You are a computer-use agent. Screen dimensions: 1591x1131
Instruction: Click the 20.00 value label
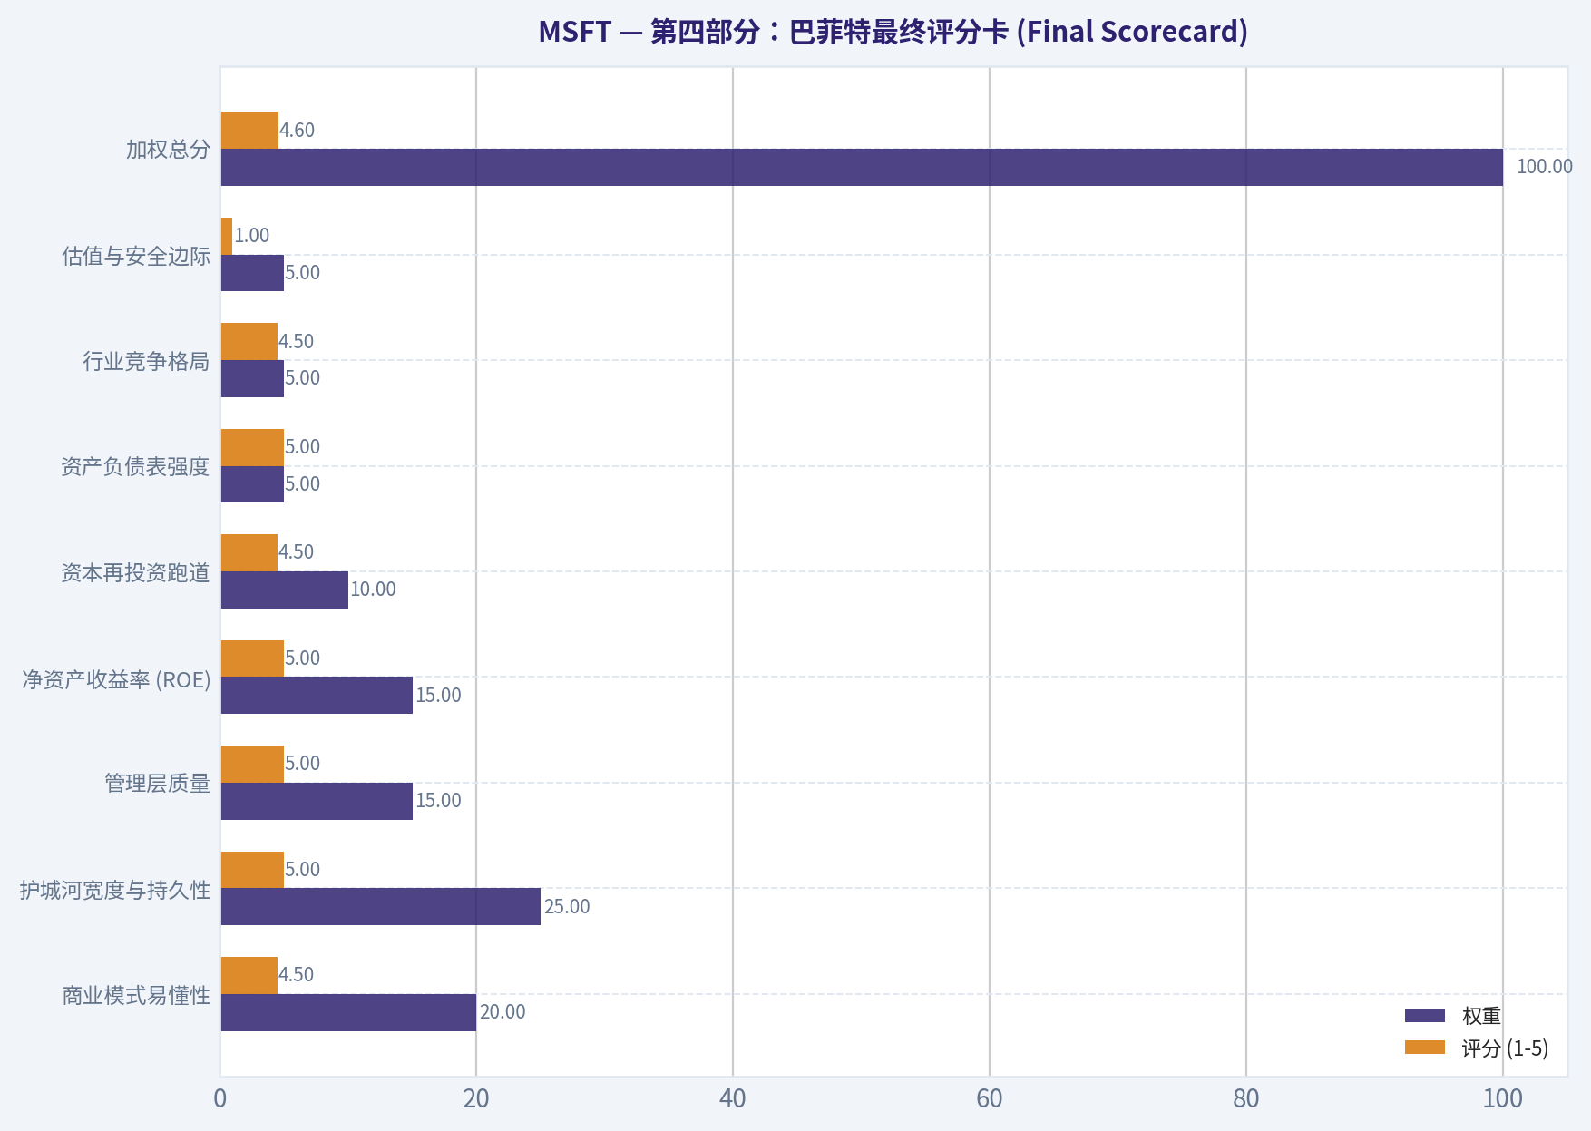(503, 1012)
